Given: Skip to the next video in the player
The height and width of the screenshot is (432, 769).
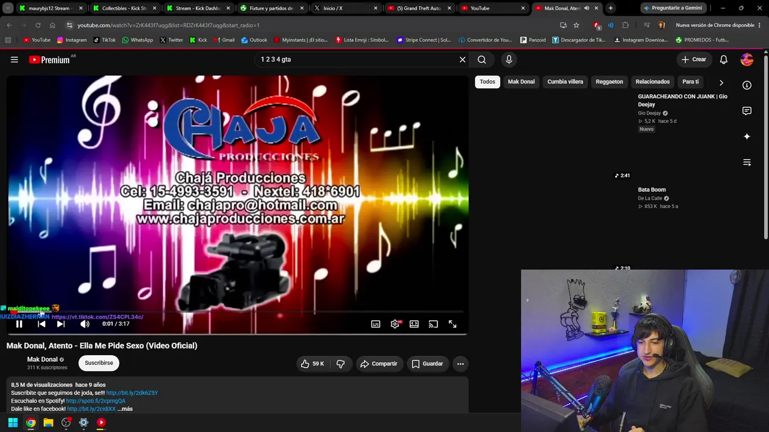Looking at the screenshot, I should click(61, 324).
